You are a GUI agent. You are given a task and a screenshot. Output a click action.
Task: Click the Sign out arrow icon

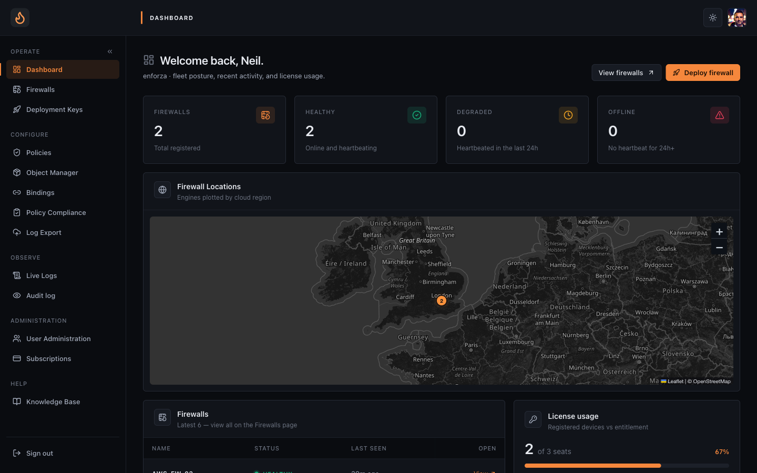pyautogui.click(x=17, y=453)
